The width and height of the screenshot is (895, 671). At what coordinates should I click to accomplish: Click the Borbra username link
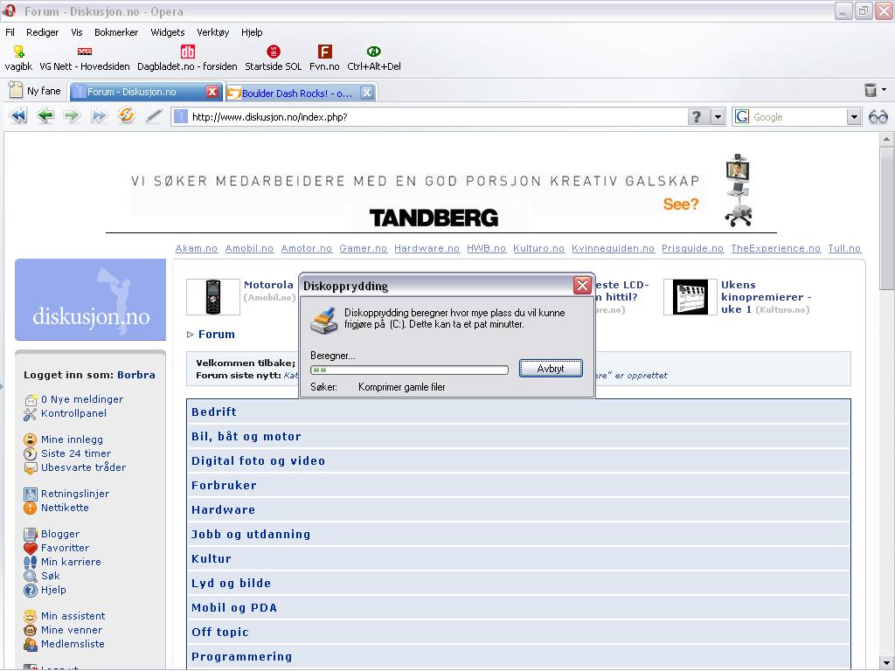[135, 376]
